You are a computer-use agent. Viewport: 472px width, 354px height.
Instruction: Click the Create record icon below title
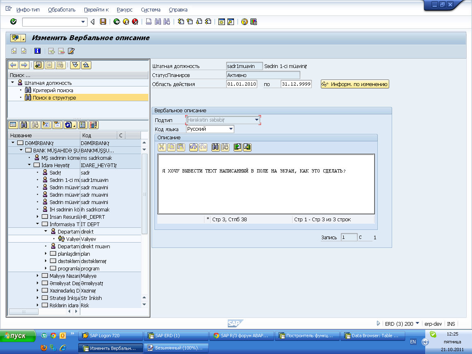[52, 51]
